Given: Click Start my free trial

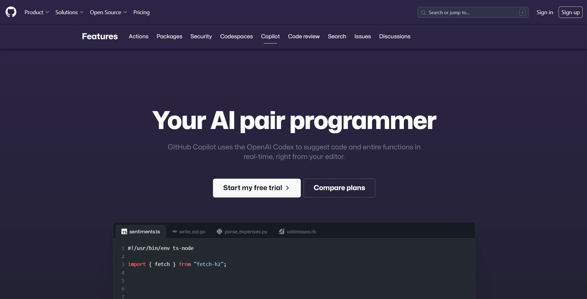Looking at the screenshot, I should [257, 188].
